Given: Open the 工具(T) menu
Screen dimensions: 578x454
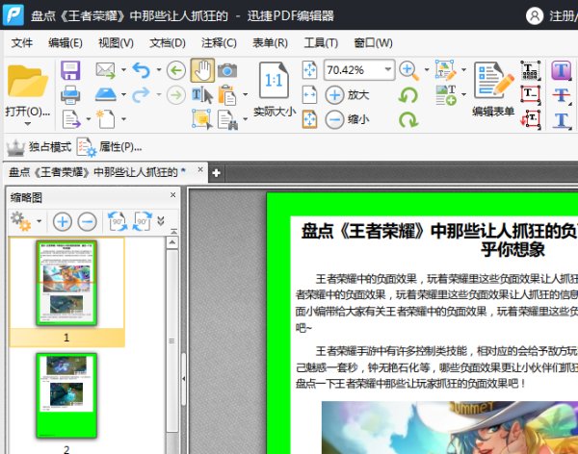Looking at the screenshot, I should pyautogui.click(x=321, y=42).
